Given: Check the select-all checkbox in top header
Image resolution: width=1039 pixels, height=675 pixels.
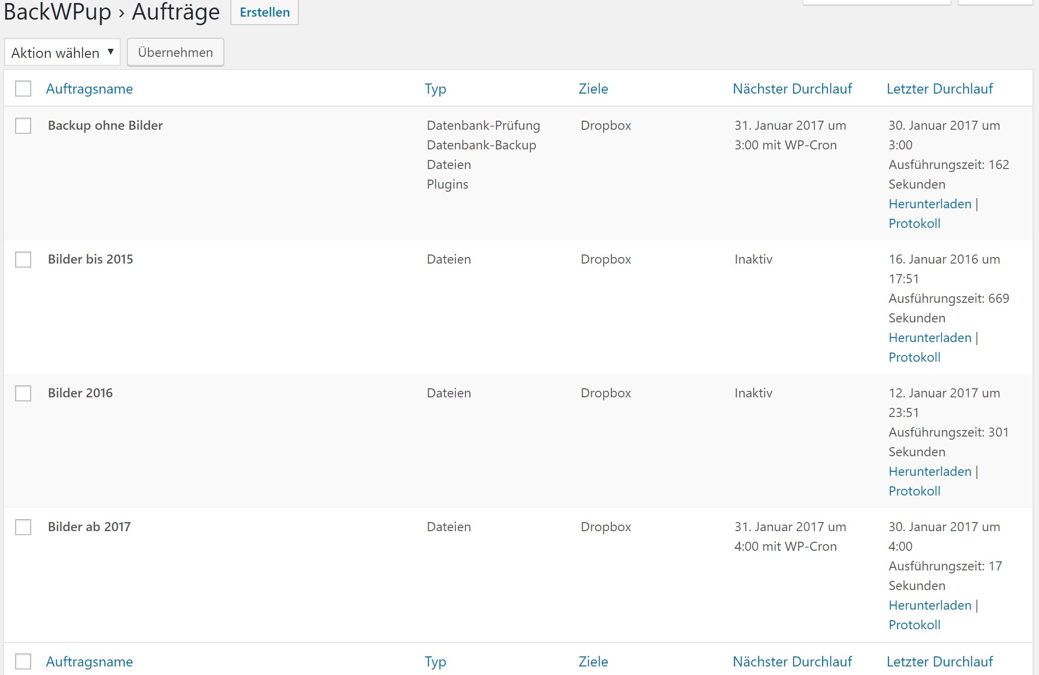Looking at the screenshot, I should pyautogui.click(x=23, y=89).
